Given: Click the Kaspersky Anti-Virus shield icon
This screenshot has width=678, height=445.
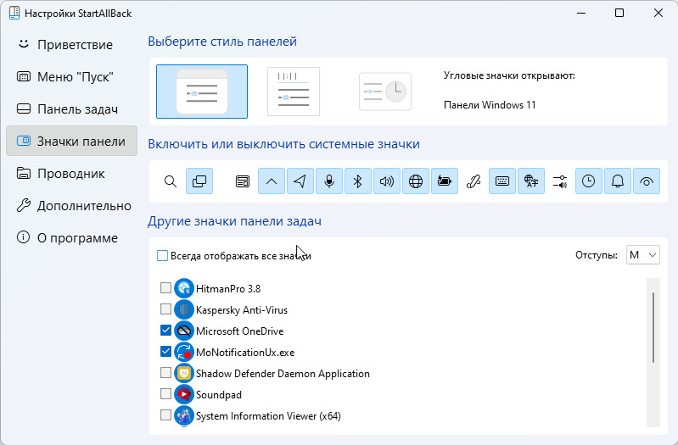Looking at the screenshot, I should [x=184, y=309].
